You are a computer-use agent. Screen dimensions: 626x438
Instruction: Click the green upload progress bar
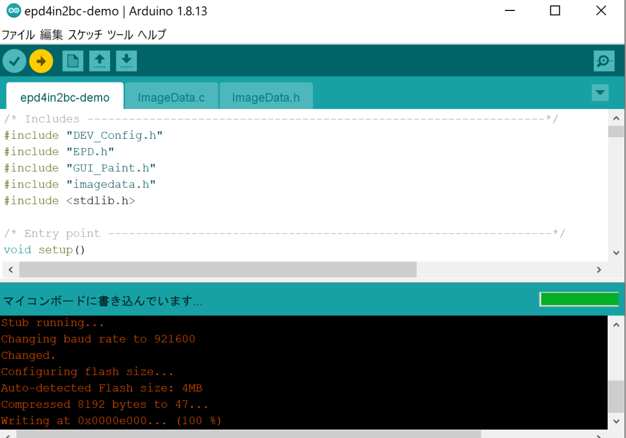pos(579,299)
